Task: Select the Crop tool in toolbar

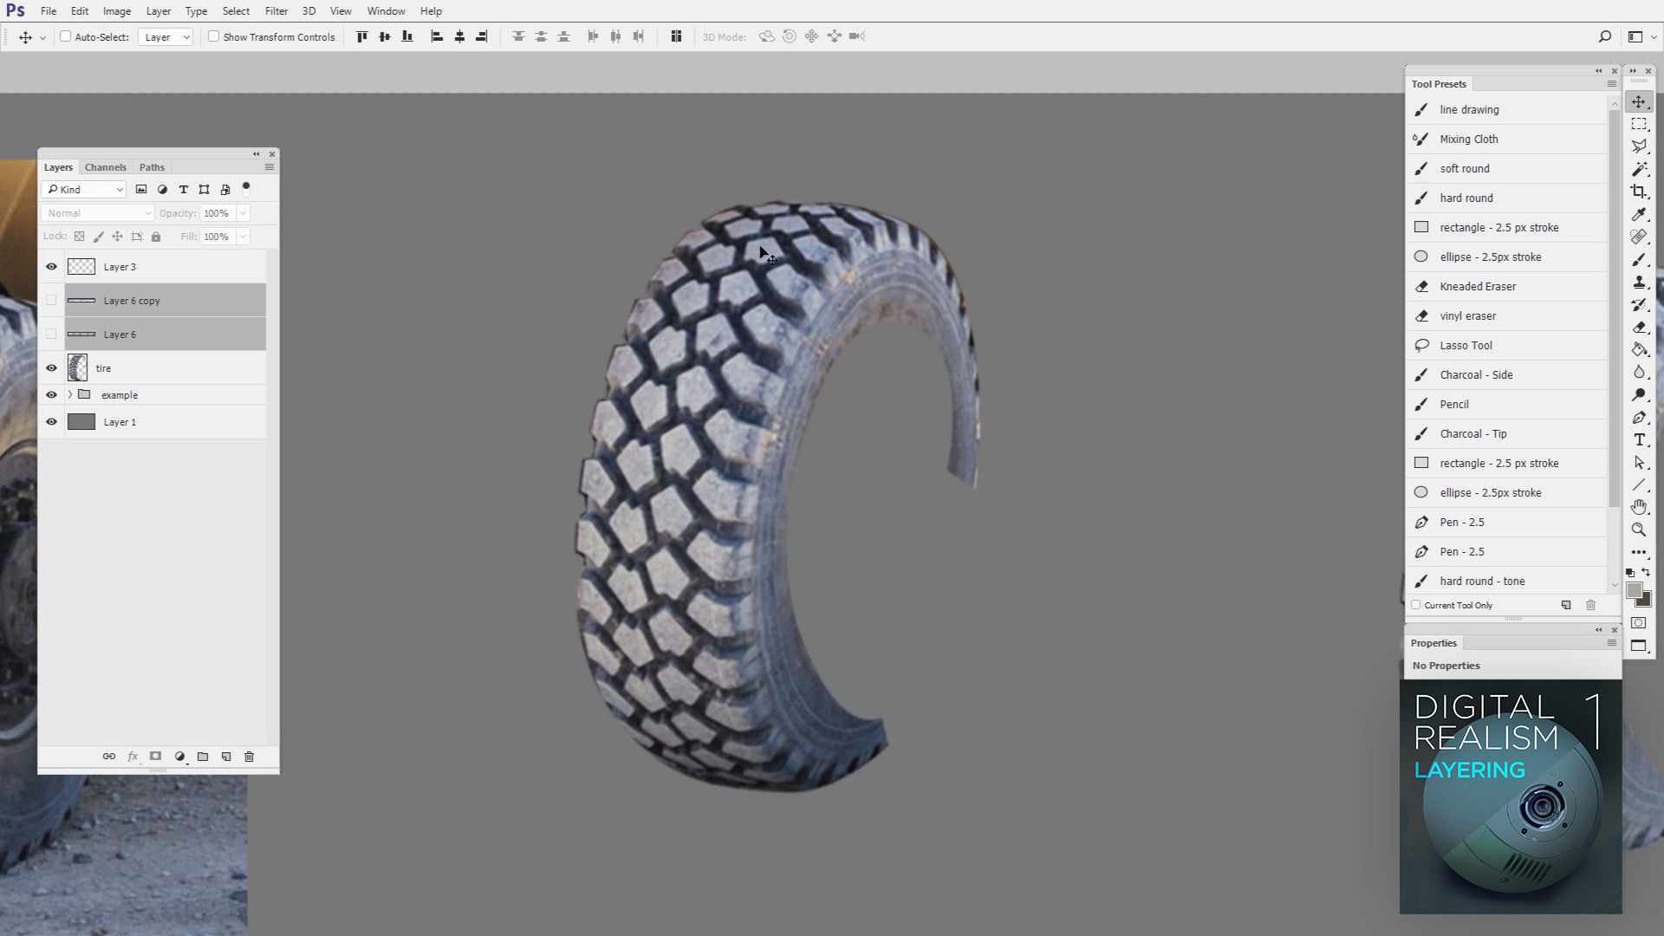Action: tap(1638, 192)
